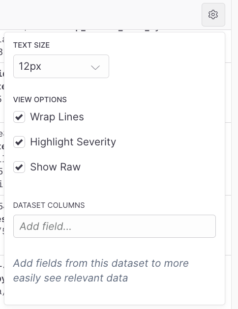Click the Highlight Severity label text
The width and height of the screenshot is (238, 309).
(x=73, y=142)
